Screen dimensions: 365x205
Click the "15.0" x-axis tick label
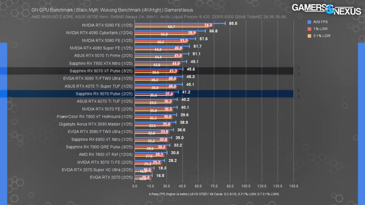(150, 186)
